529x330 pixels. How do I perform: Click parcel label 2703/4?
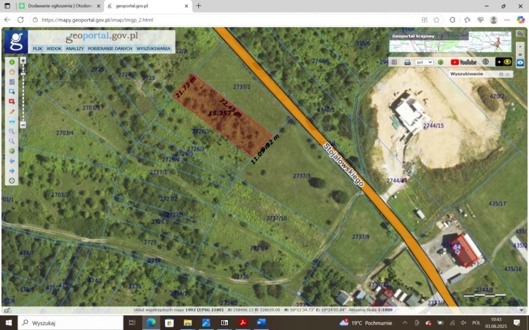tap(65, 133)
